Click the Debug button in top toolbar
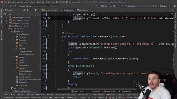Image resolution: width=177 pixels, height=99 pixels. [x=163, y=6]
